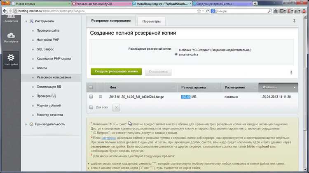This screenshot has height=173, width=309.
Task: Click the pin icon beside the tabs
Action: [294, 21]
